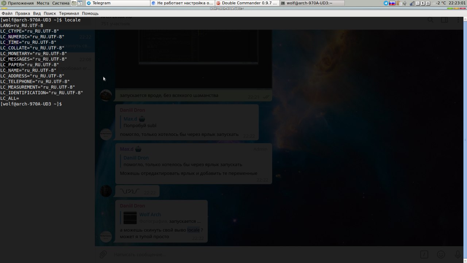Click the 'Можешь отредактировать ярлык' message text

[189, 173]
